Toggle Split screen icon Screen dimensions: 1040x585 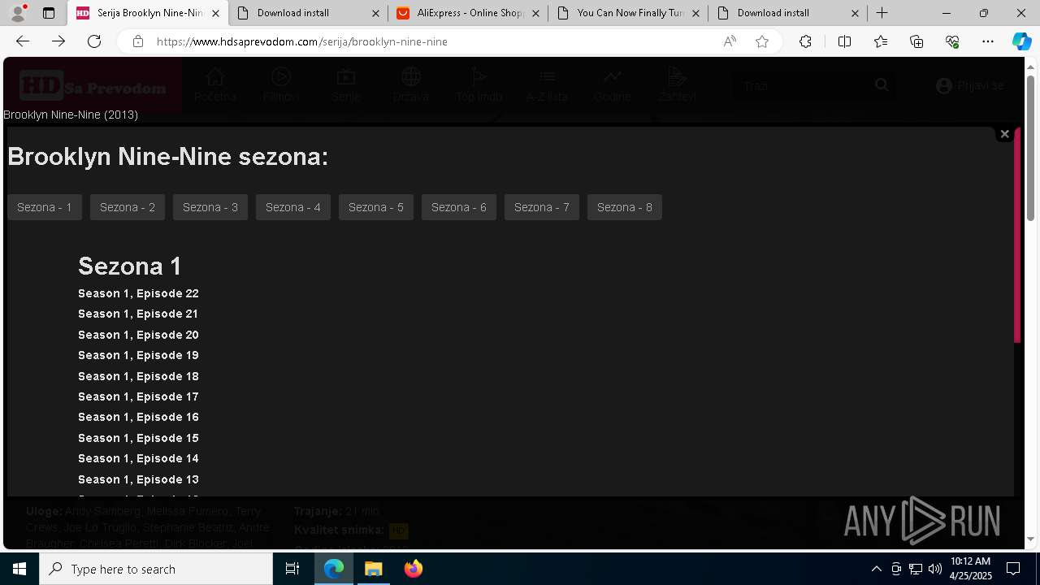[844, 41]
